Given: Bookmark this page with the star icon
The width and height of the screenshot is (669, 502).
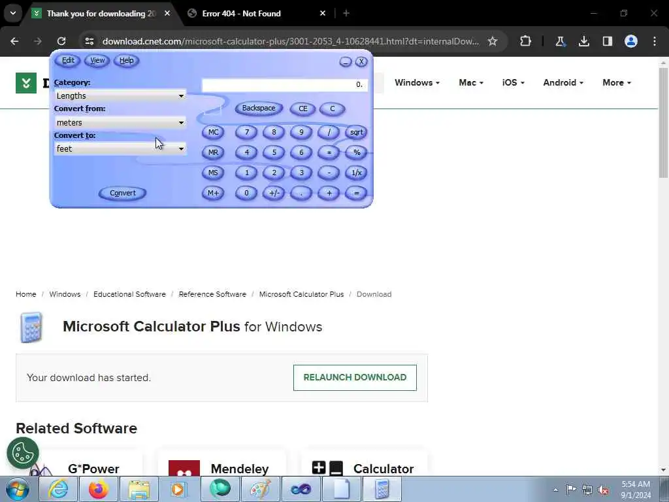Looking at the screenshot, I should (x=493, y=41).
